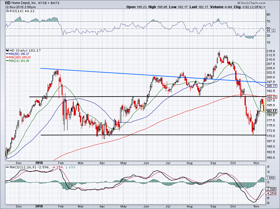Click the 160.0 price axis label
The width and height of the screenshot is (280, 209).
[x=270, y=157]
